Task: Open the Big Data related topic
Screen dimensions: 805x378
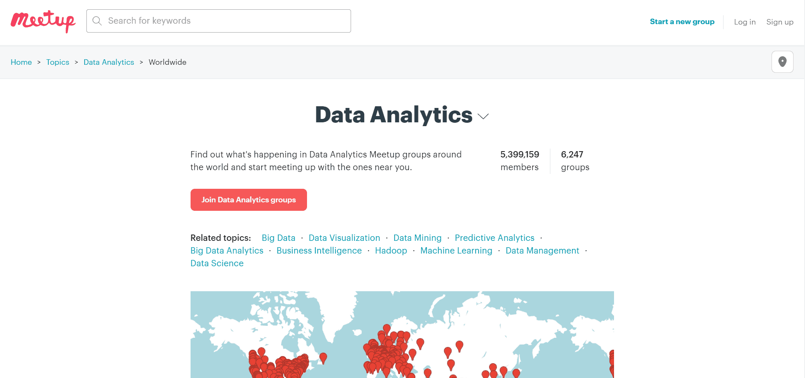Action: tap(278, 238)
